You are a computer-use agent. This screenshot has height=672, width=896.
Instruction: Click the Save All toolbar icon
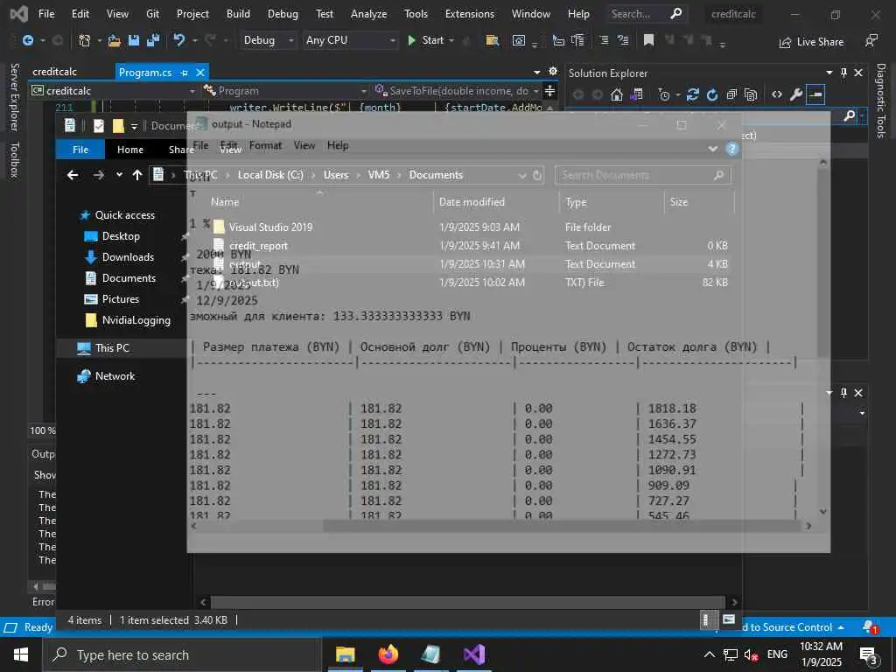(x=153, y=40)
